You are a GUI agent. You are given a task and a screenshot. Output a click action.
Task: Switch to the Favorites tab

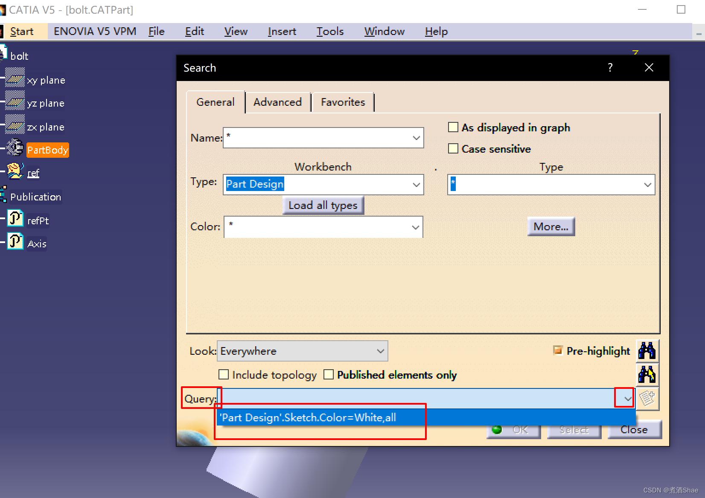point(343,102)
